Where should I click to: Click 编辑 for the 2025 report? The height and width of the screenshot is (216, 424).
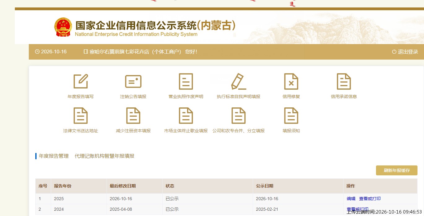click(x=351, y=199)
